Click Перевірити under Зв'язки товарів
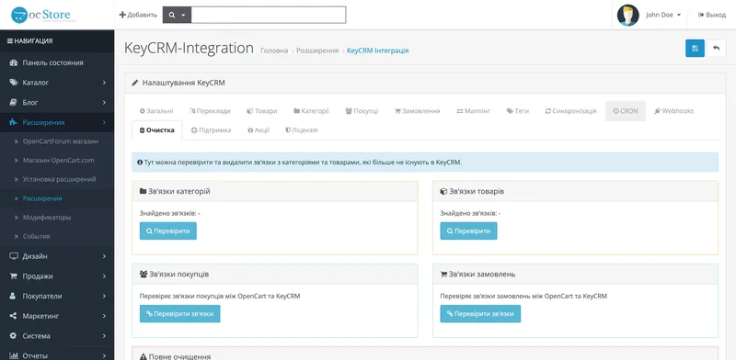 point(468,231)
